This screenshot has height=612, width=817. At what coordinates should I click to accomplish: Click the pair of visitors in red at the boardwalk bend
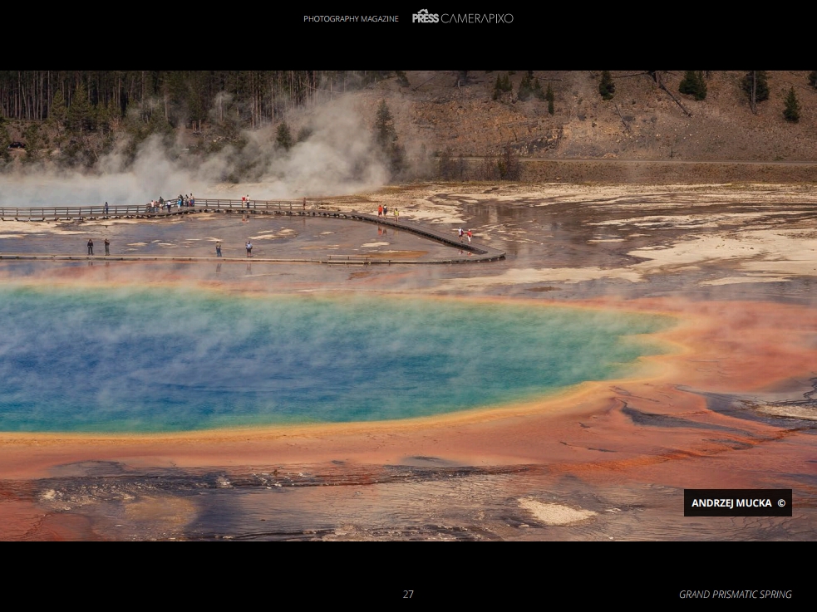click(x=465, y=235)
